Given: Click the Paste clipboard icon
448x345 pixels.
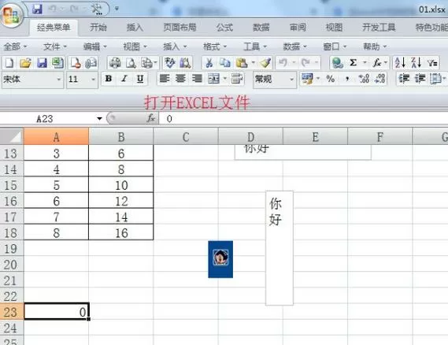Looking at the screenshot, I should coord(242,63).
